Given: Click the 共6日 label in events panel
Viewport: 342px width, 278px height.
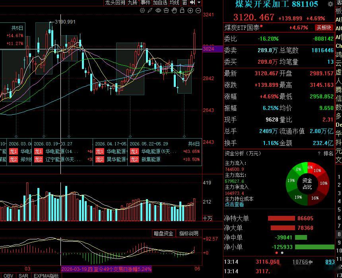Looking at the screenshot, I should click(194, 144).
